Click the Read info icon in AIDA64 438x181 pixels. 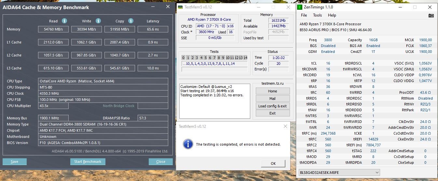[64, 21]
